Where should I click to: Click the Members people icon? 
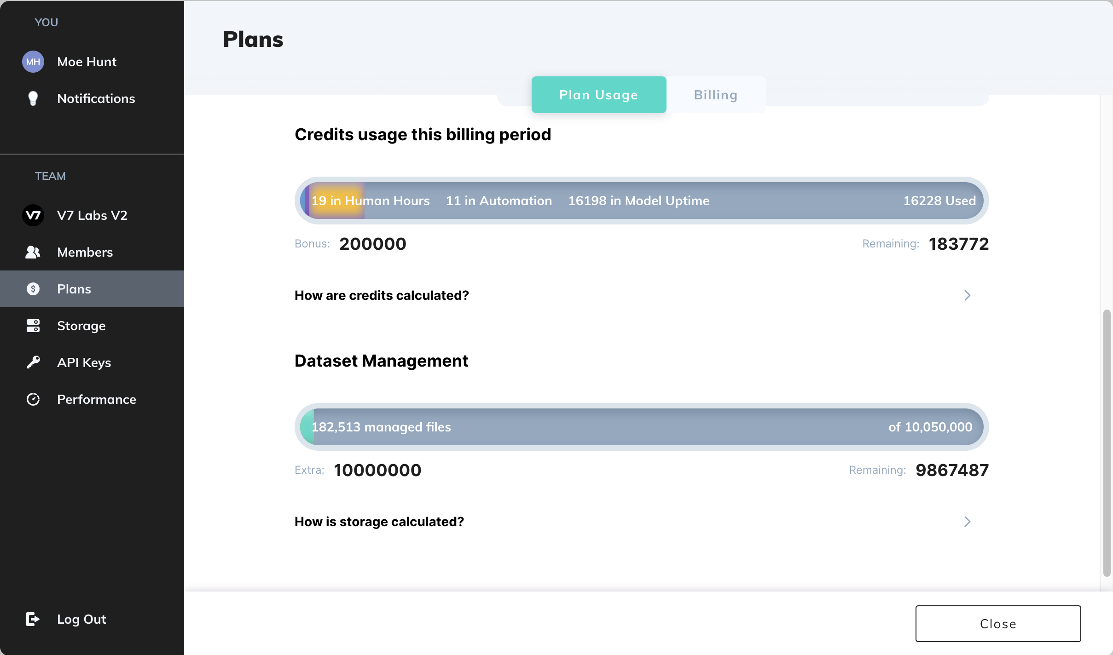click(33, 252)
